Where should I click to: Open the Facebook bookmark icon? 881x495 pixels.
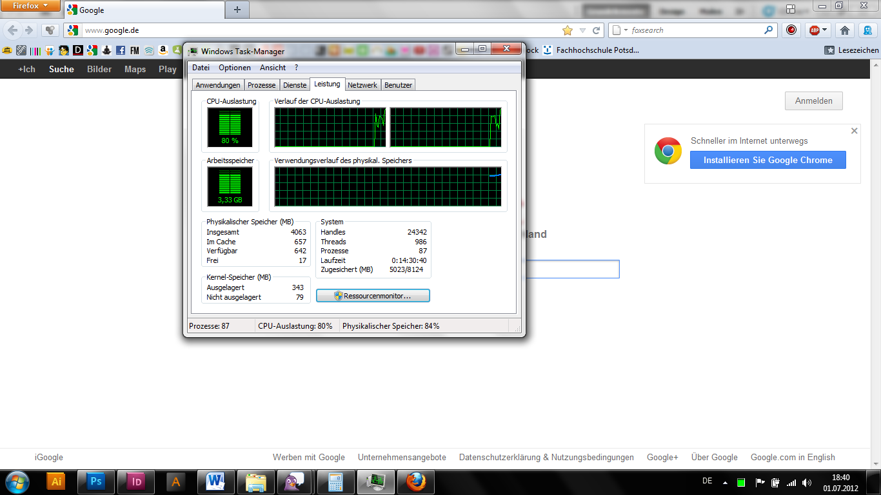(121, 50)
